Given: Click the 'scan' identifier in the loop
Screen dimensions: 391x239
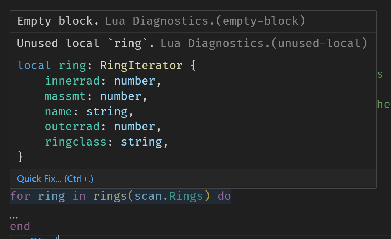Looking at the screenshot, I should pyautogui.click(x=148, y=196).
